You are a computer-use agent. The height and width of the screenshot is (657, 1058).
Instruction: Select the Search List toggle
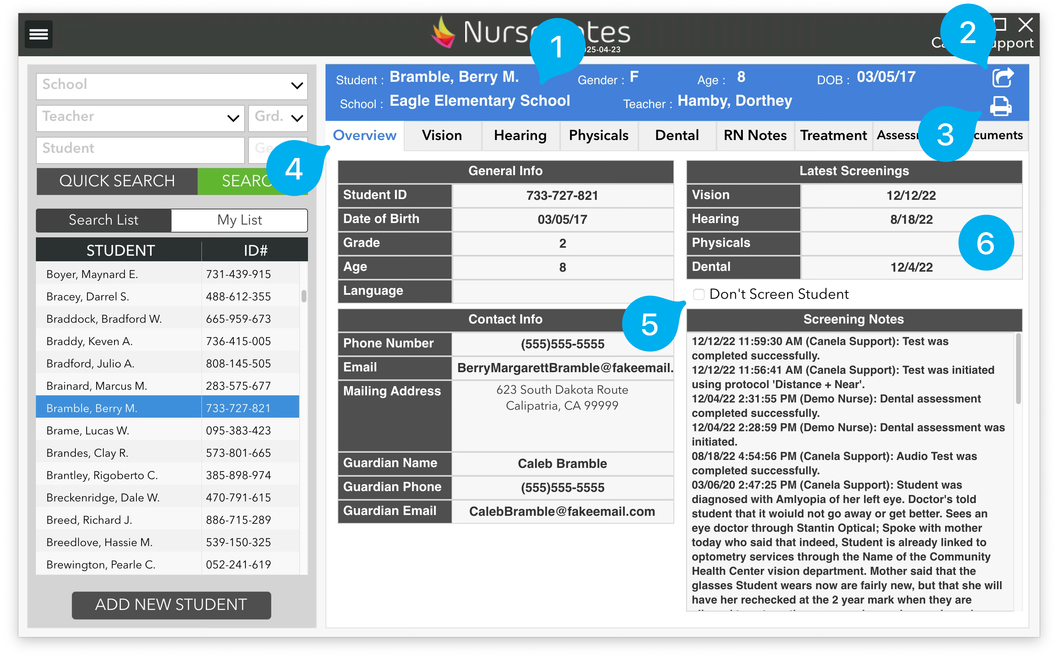103,220
